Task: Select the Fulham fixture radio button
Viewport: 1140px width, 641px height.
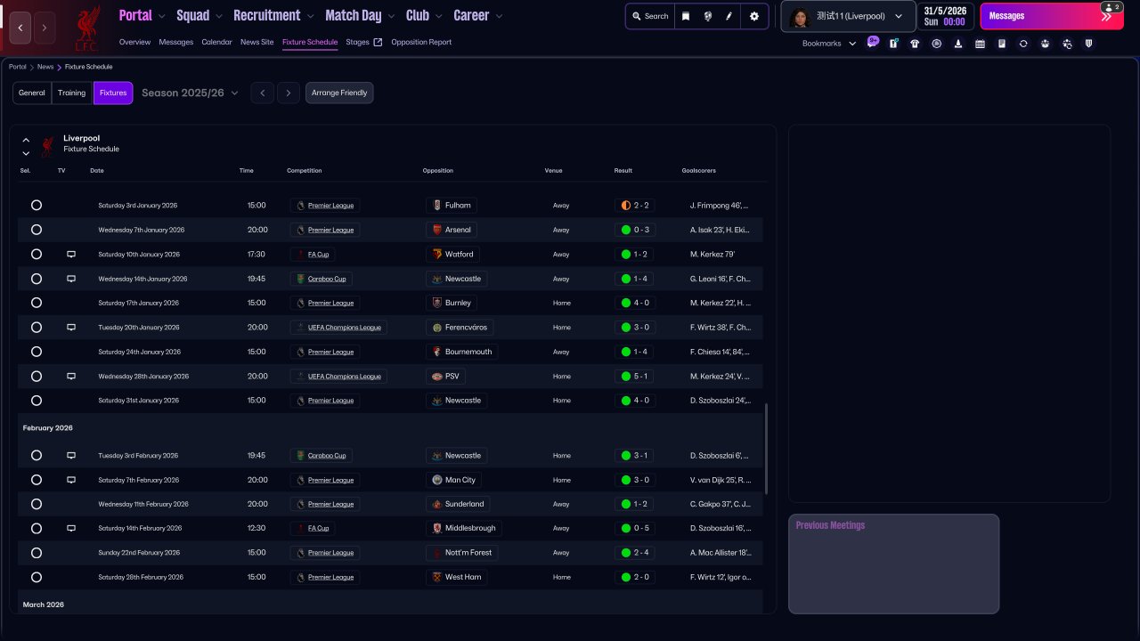Action: pyautogui.click(x=37, y=206)
